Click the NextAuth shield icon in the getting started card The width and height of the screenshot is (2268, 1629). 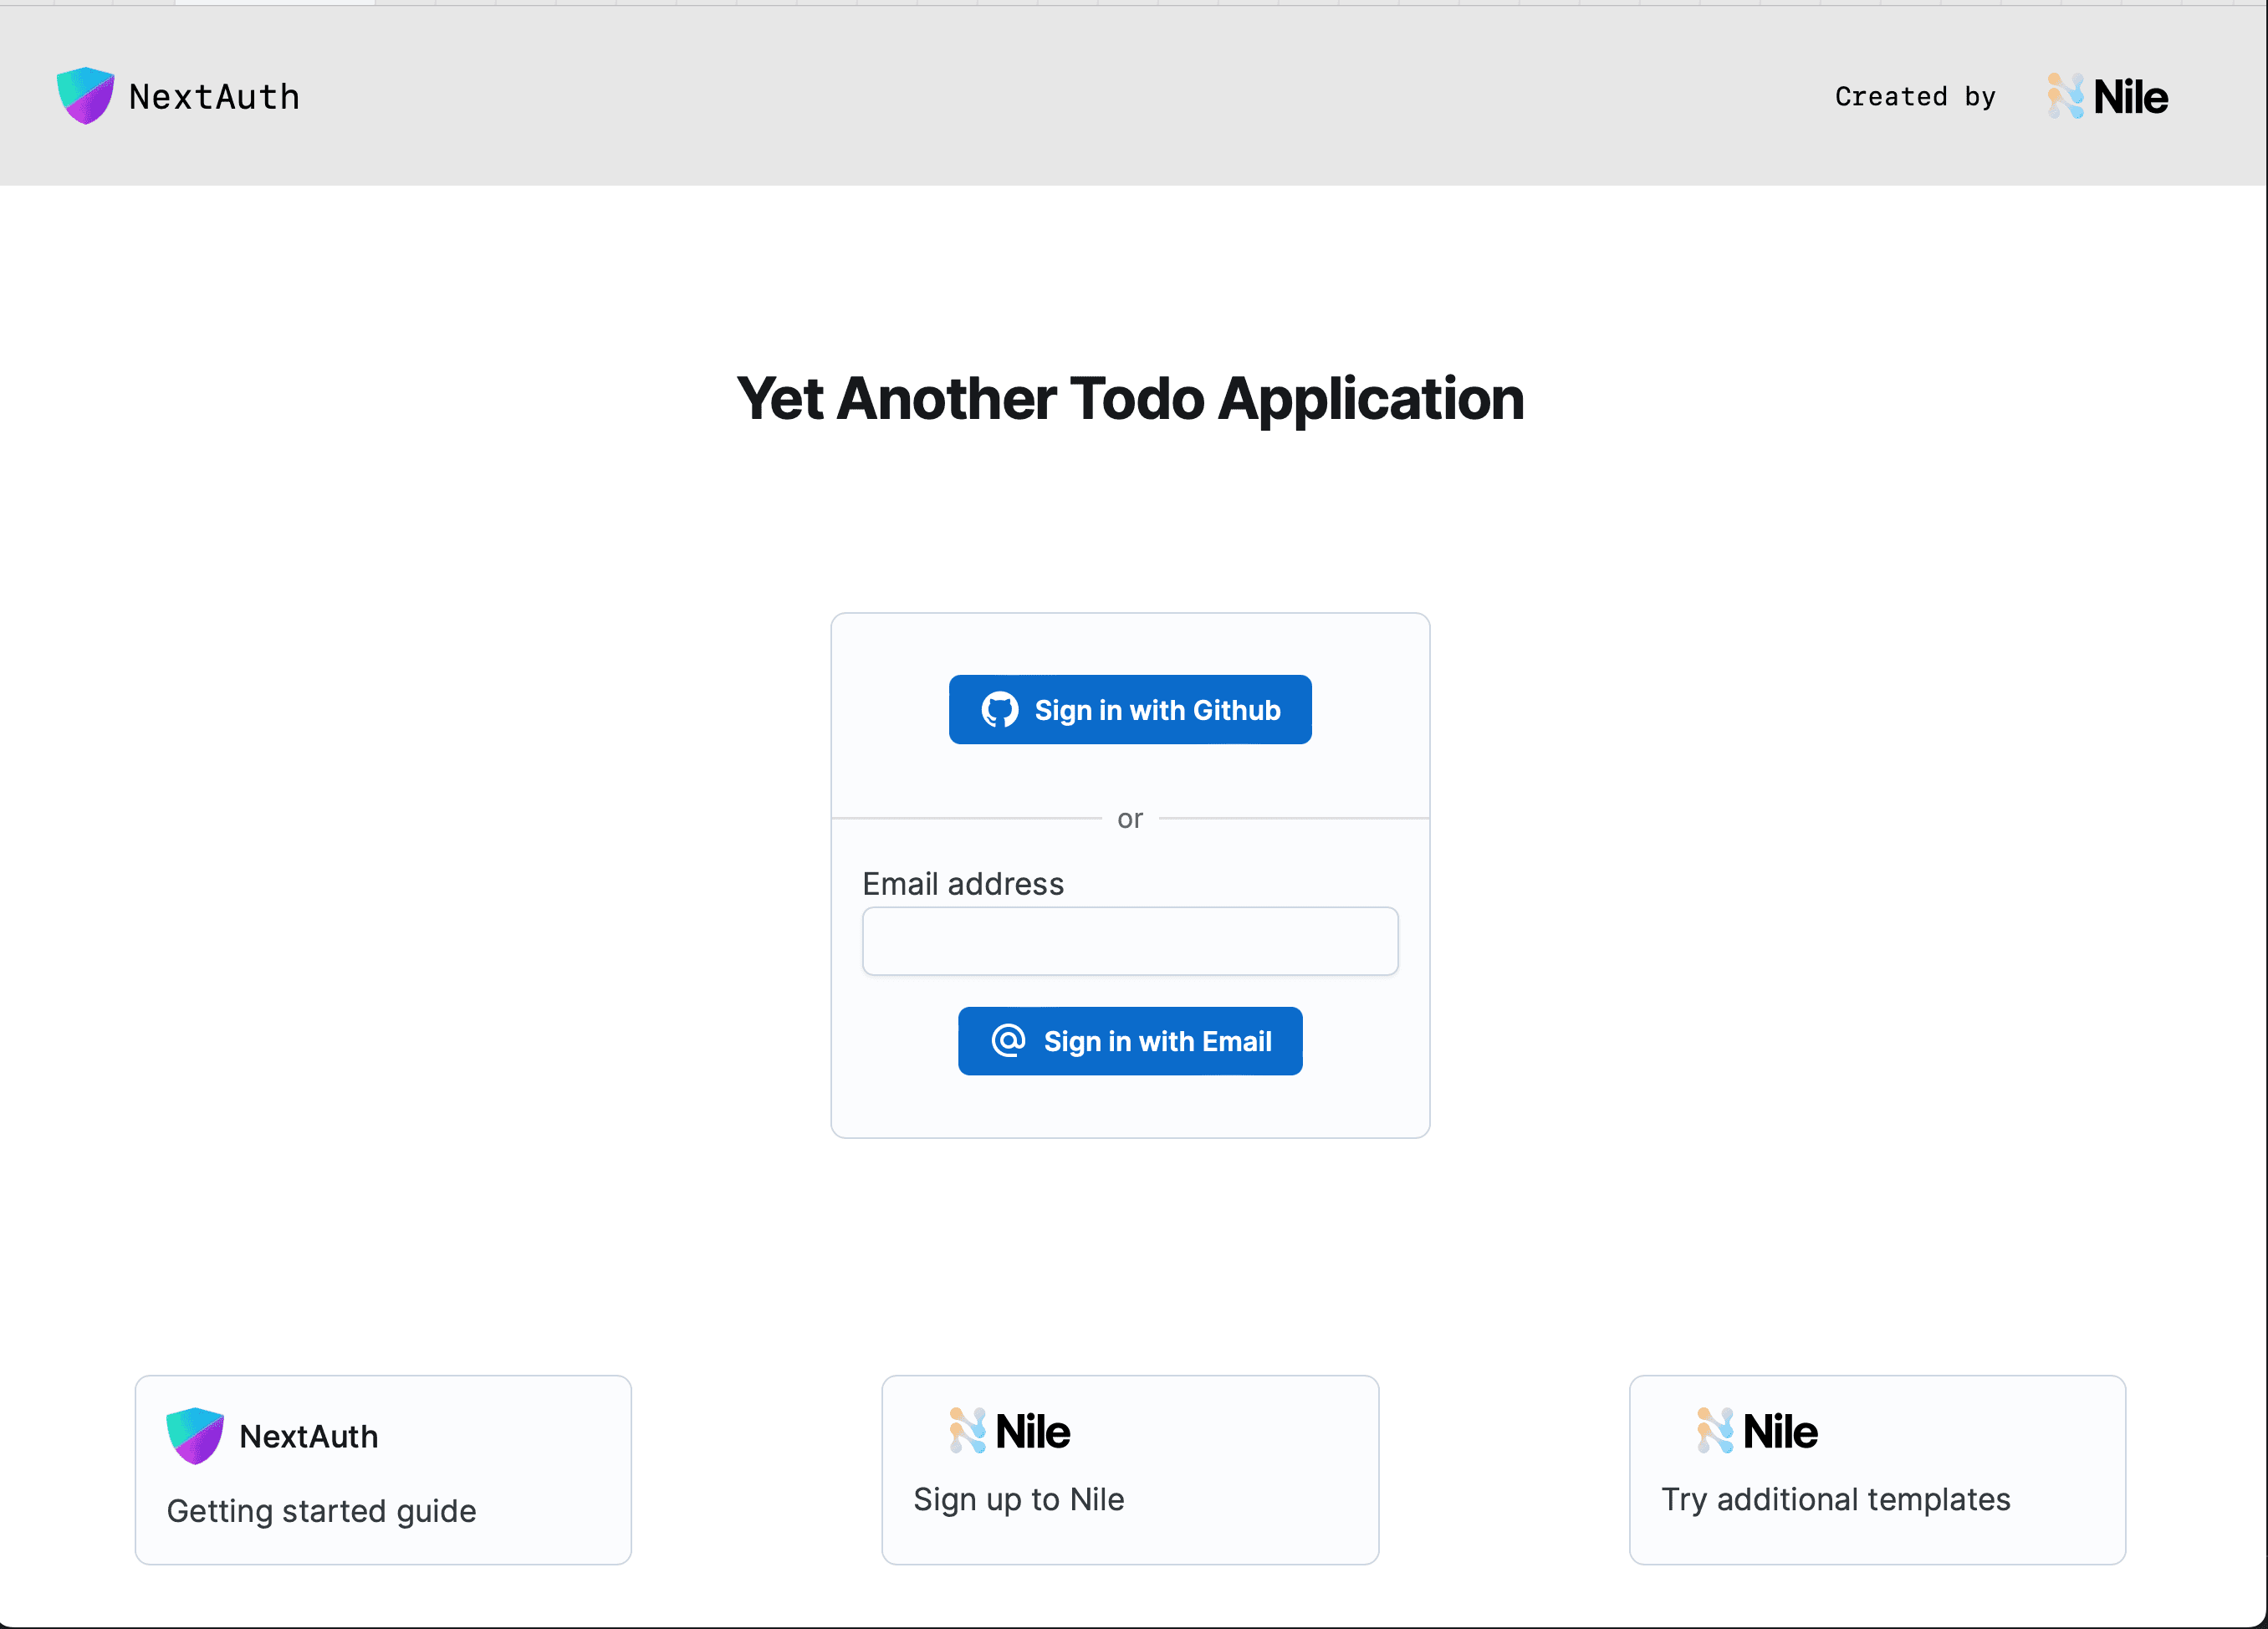point(196,1436)
